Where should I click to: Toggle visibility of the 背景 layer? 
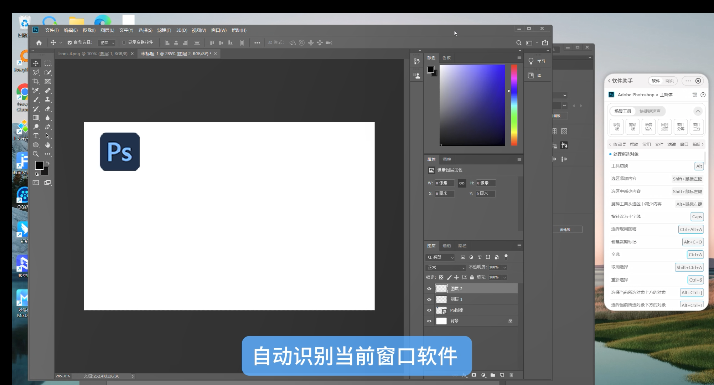pos(429,321)
